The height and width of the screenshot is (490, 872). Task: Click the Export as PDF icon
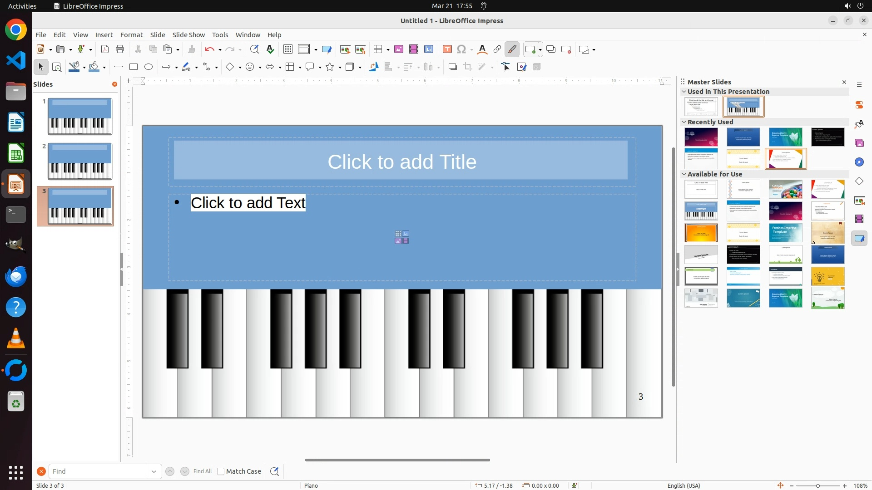[x=105, y=49]
